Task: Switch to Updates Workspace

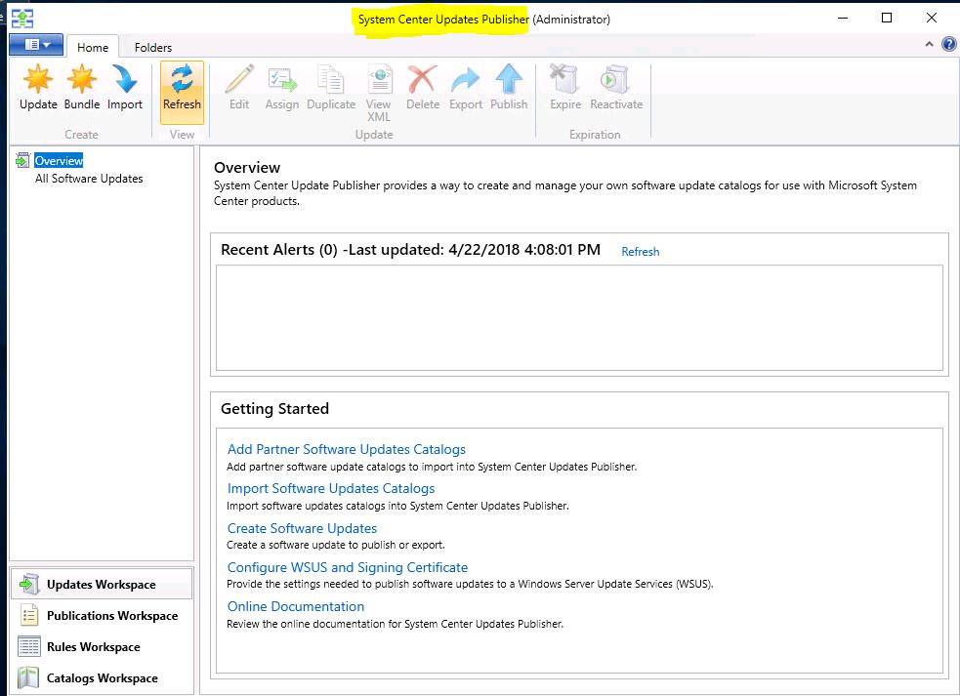Action: coord(102,584)
